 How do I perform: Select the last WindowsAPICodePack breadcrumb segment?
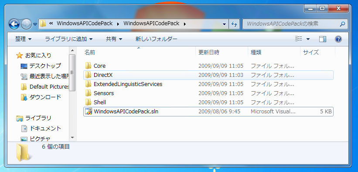[x=151, y=23]
